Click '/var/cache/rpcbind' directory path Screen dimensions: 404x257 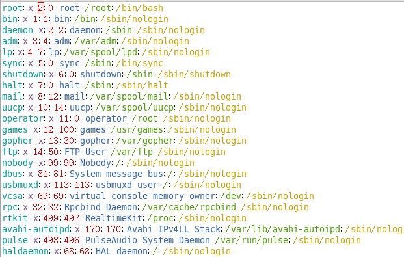coord(189,208)
